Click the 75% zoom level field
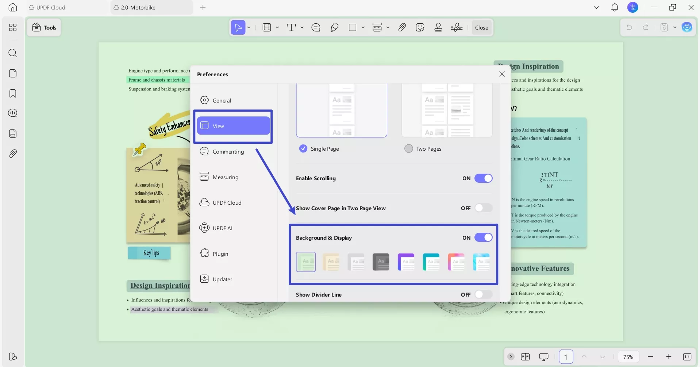The image size is (700, 367). pyautogui.click(x=628, y=357)
